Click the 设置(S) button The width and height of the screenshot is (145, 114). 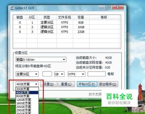coord(49,84)
